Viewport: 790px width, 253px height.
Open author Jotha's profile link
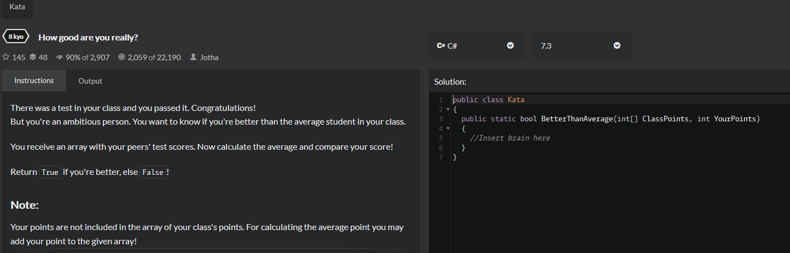pyautogui.click(x=209, y=57)
